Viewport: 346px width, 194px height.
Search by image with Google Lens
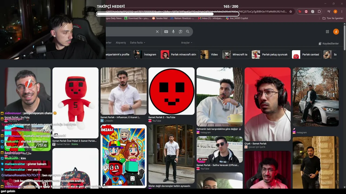click(x=181, y=32)
